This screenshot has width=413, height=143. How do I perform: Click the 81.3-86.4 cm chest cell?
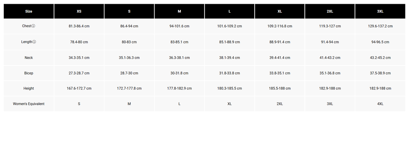point(79,26)
